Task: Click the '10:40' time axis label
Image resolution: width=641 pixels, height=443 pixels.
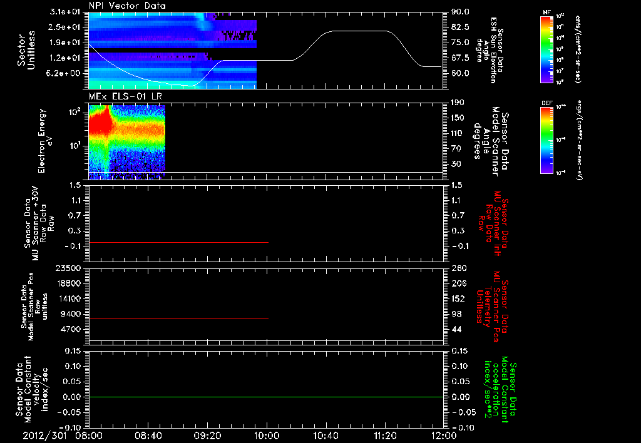Action: 326,435
